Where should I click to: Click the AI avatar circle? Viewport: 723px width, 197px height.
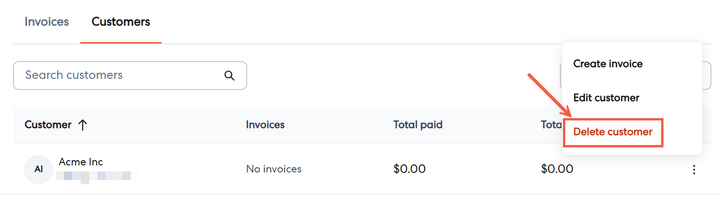(39, 169)
